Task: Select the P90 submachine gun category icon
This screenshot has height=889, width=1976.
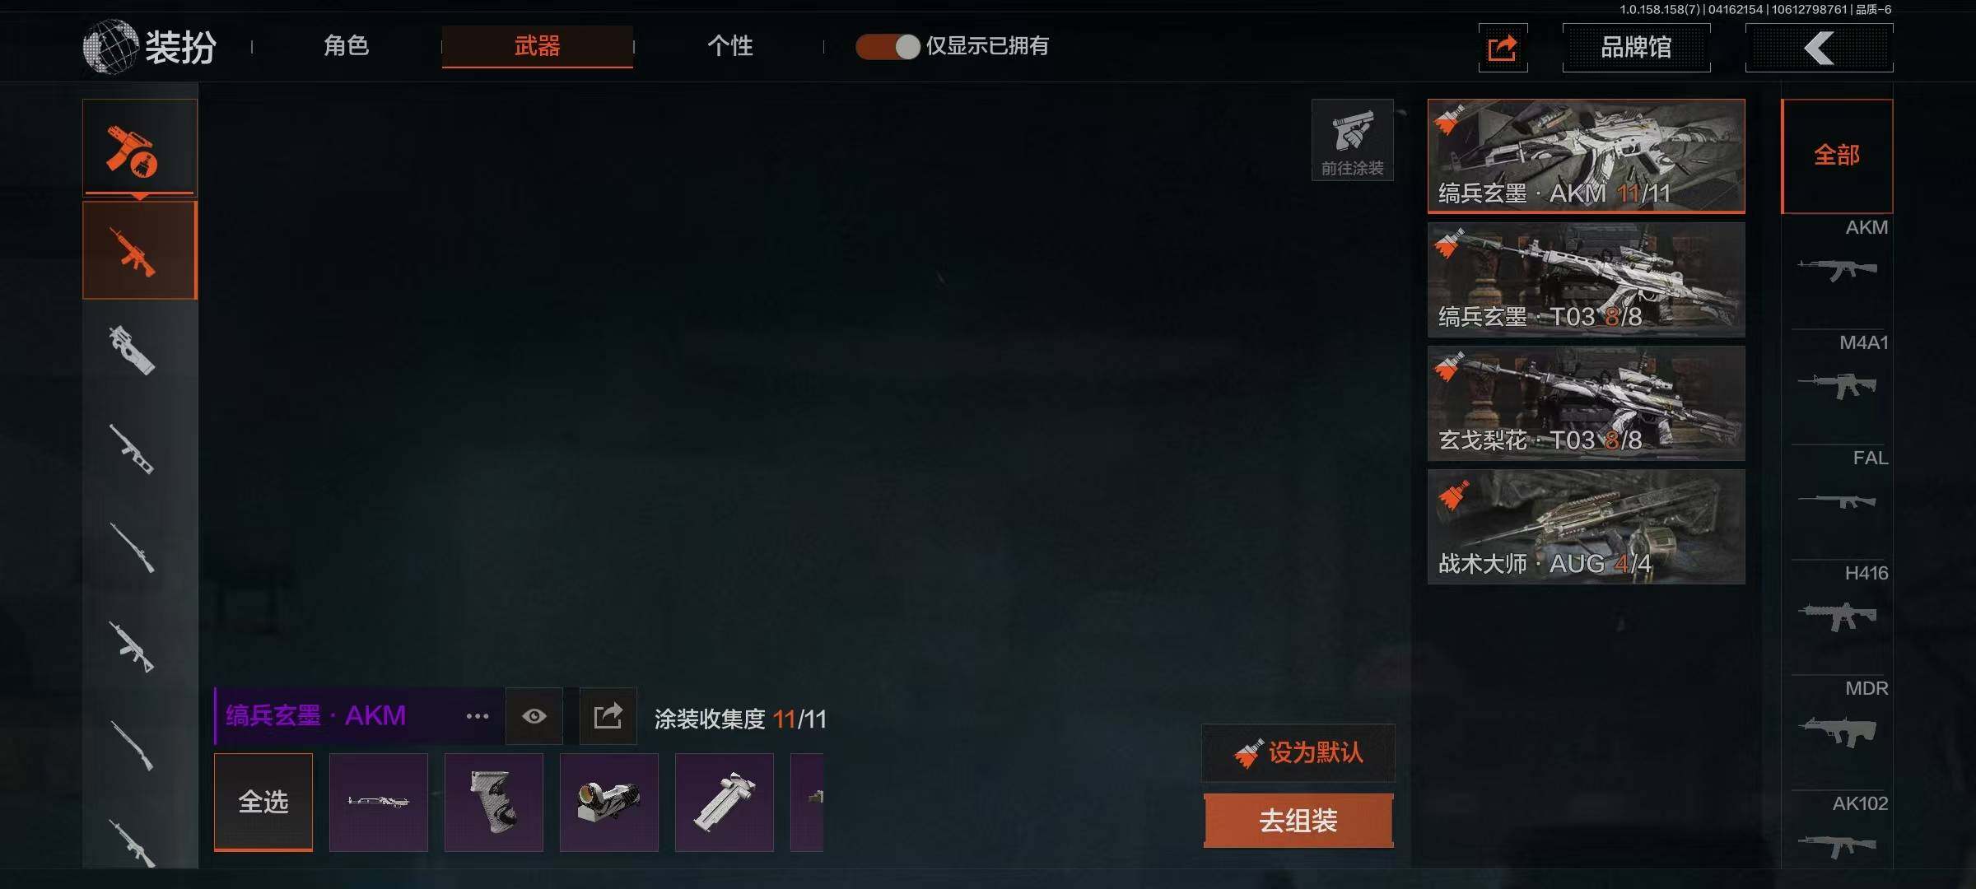Action: [133, 350]
